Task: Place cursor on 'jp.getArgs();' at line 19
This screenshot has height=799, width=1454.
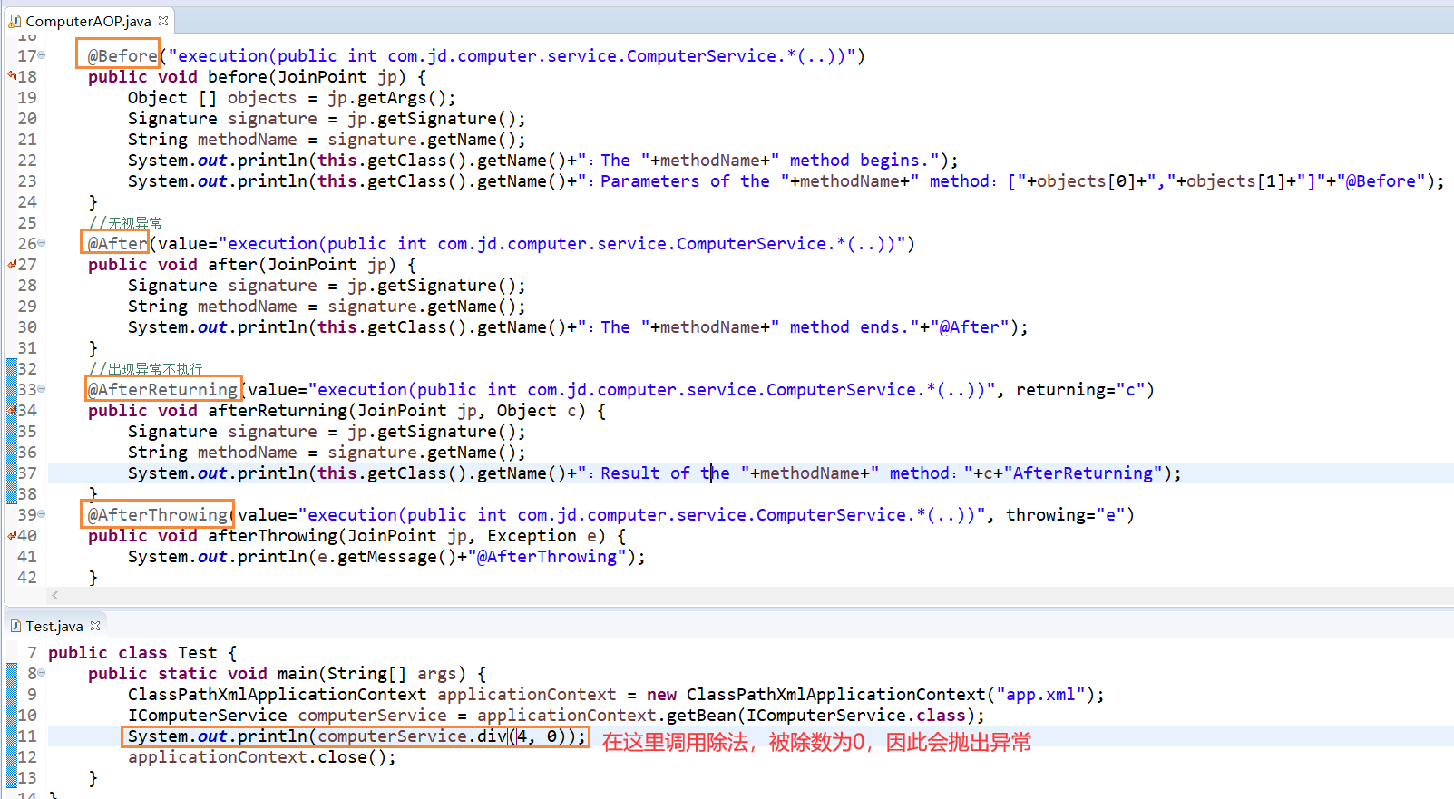Action: [392, 98]
